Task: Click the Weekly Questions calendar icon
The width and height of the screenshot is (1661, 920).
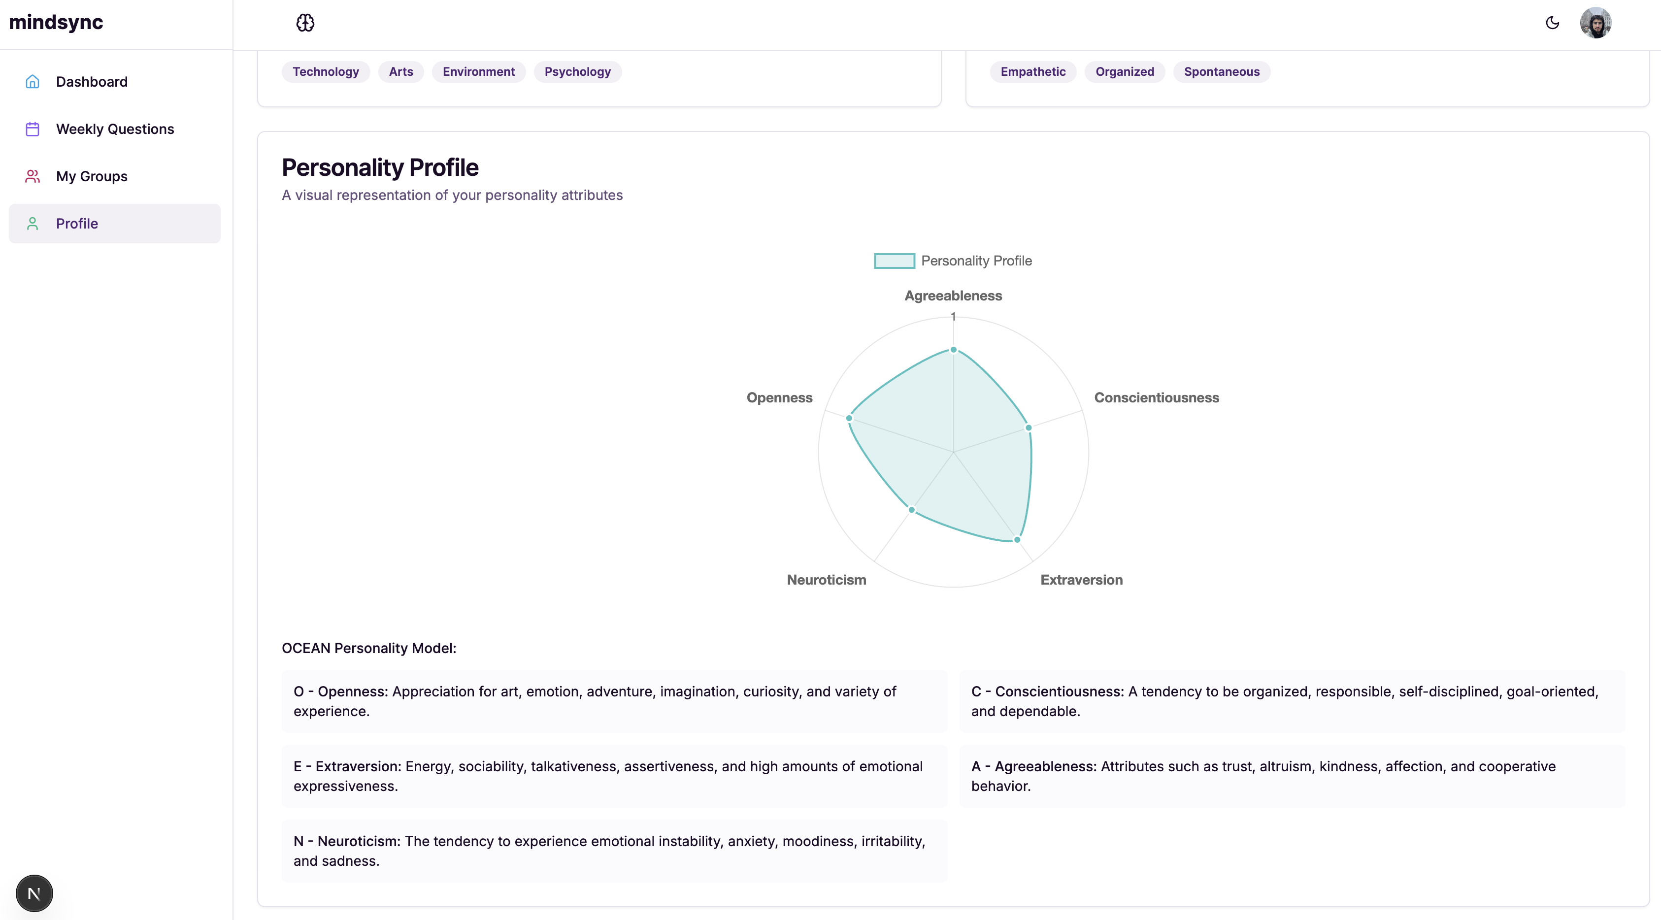Action: point(32,129)
